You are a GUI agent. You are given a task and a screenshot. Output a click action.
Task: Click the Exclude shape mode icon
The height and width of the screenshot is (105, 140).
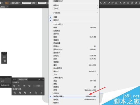pos(29,86)
